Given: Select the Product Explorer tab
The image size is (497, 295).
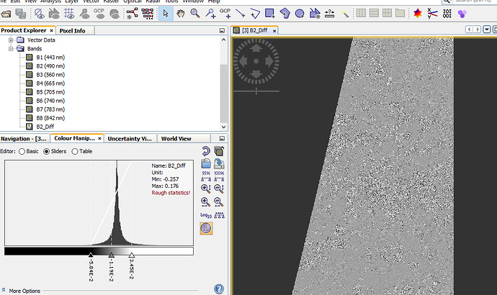Looking at the screenshot, I should tap(24, 30).
